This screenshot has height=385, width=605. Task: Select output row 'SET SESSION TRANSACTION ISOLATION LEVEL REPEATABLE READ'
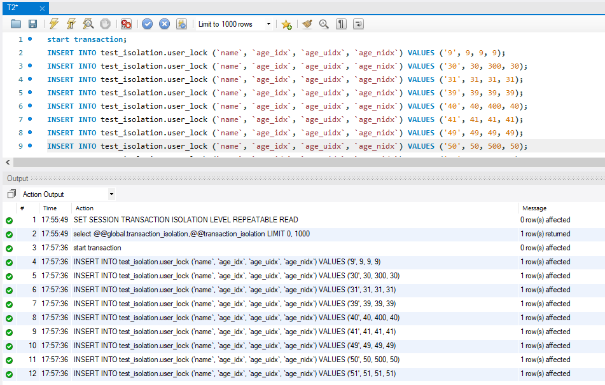click(x=186, y=220)
